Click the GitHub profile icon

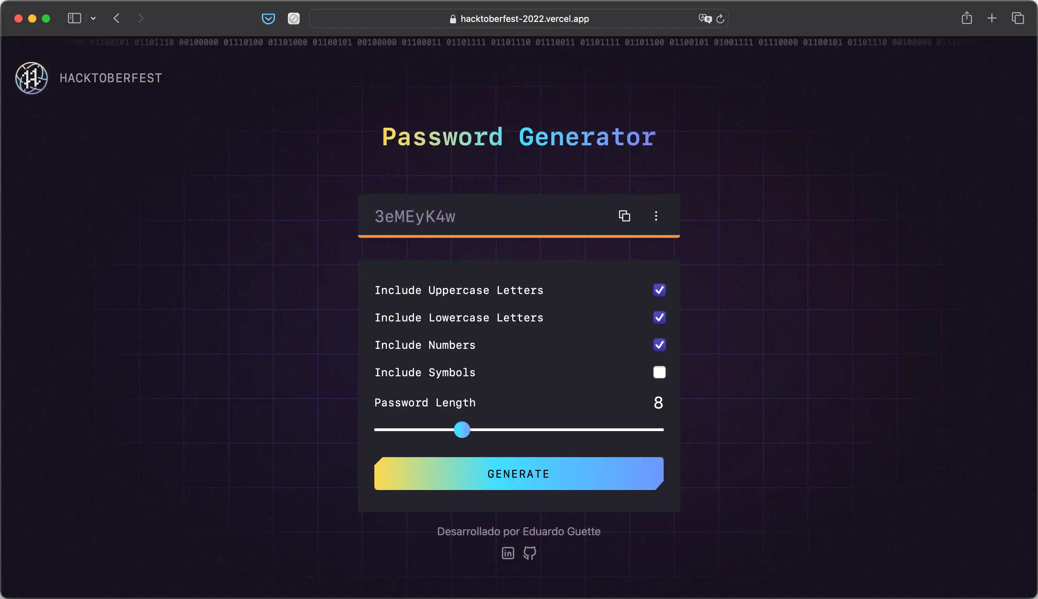[529, 553]
